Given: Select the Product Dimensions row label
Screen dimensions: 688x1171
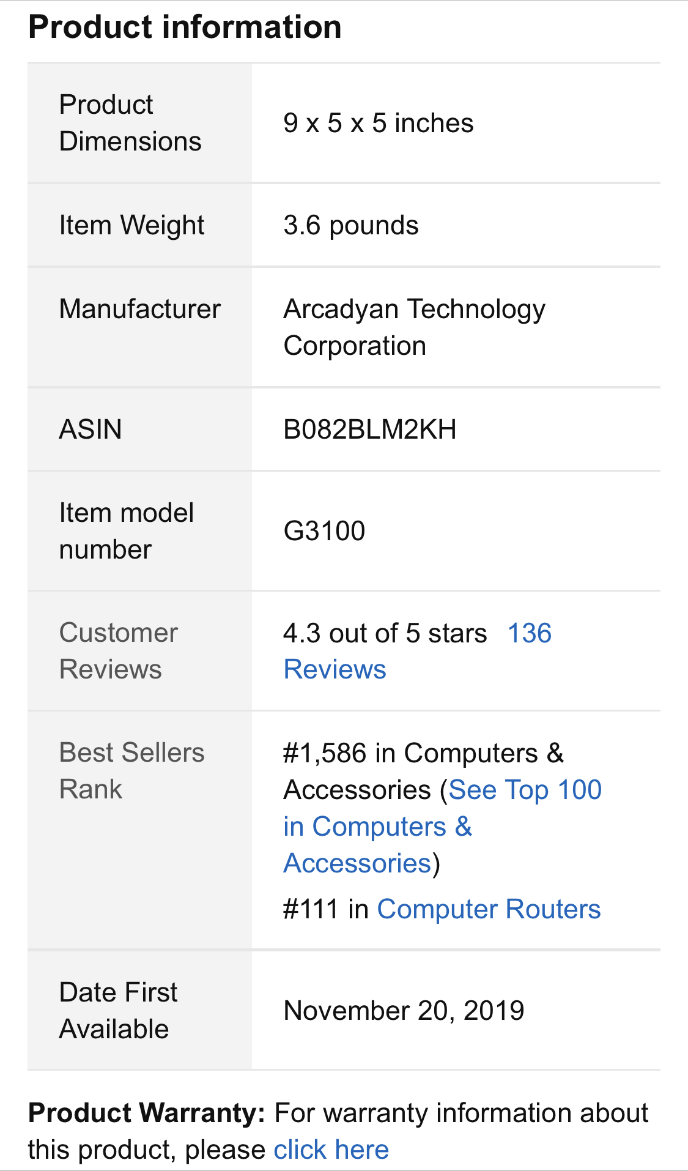Looking at the screenshot, I should click(x=130, y=123).
